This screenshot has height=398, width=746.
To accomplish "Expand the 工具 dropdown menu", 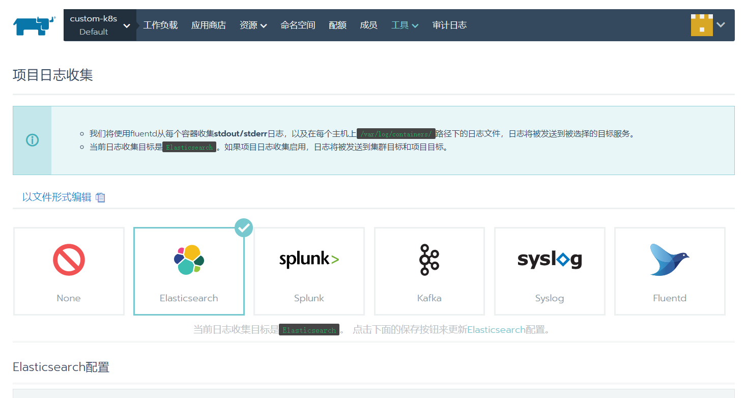I will pos(405,25).
